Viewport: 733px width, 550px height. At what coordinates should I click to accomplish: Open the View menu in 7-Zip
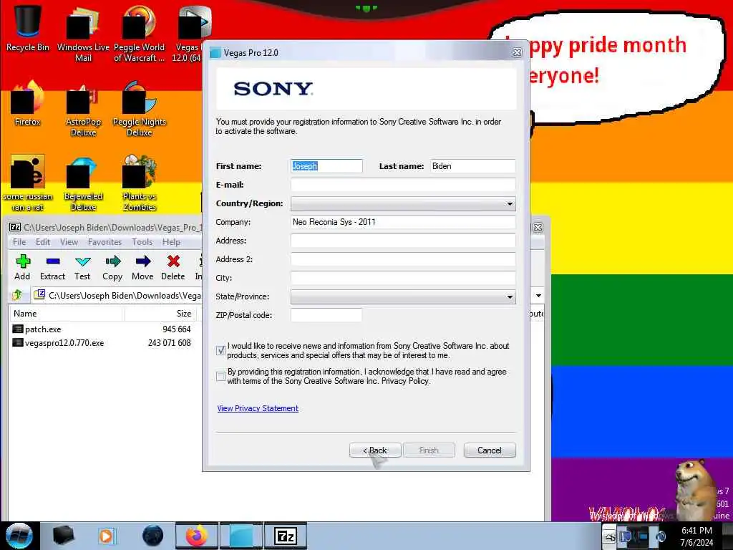pos(69,242)
